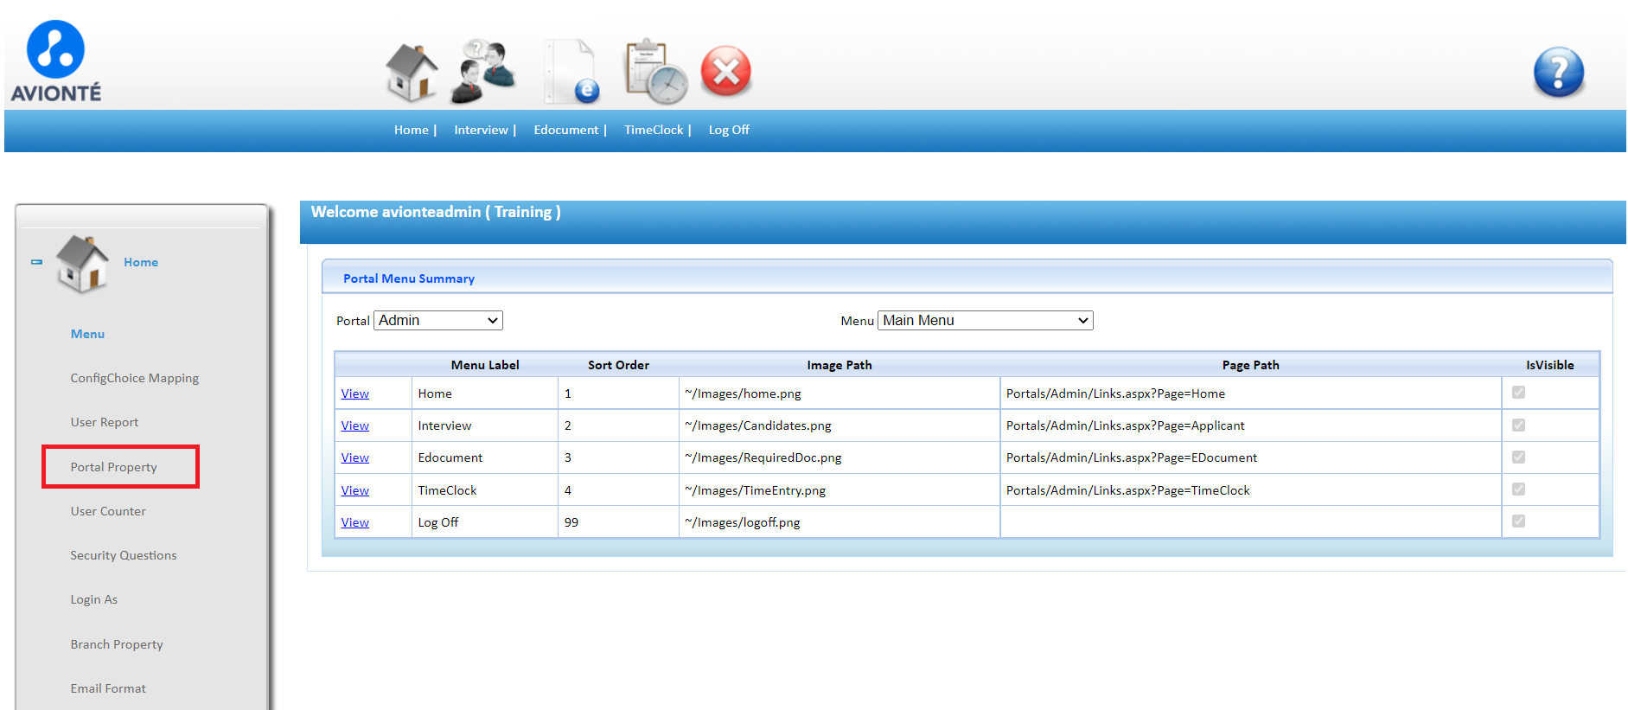Click the Sort Order column header
The width and height of the screenshot is (1628, 710).
click(x=618, y=365)
